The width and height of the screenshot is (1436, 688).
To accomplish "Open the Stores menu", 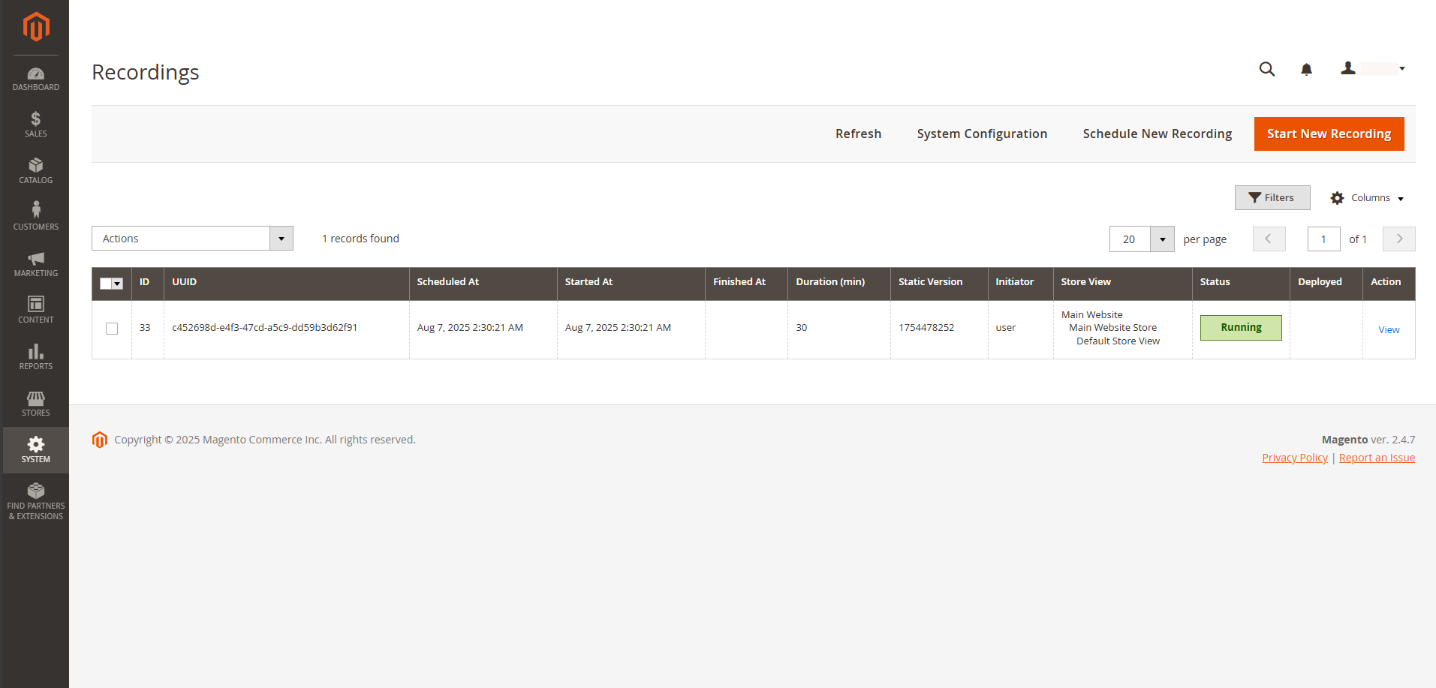I will 35,404.
